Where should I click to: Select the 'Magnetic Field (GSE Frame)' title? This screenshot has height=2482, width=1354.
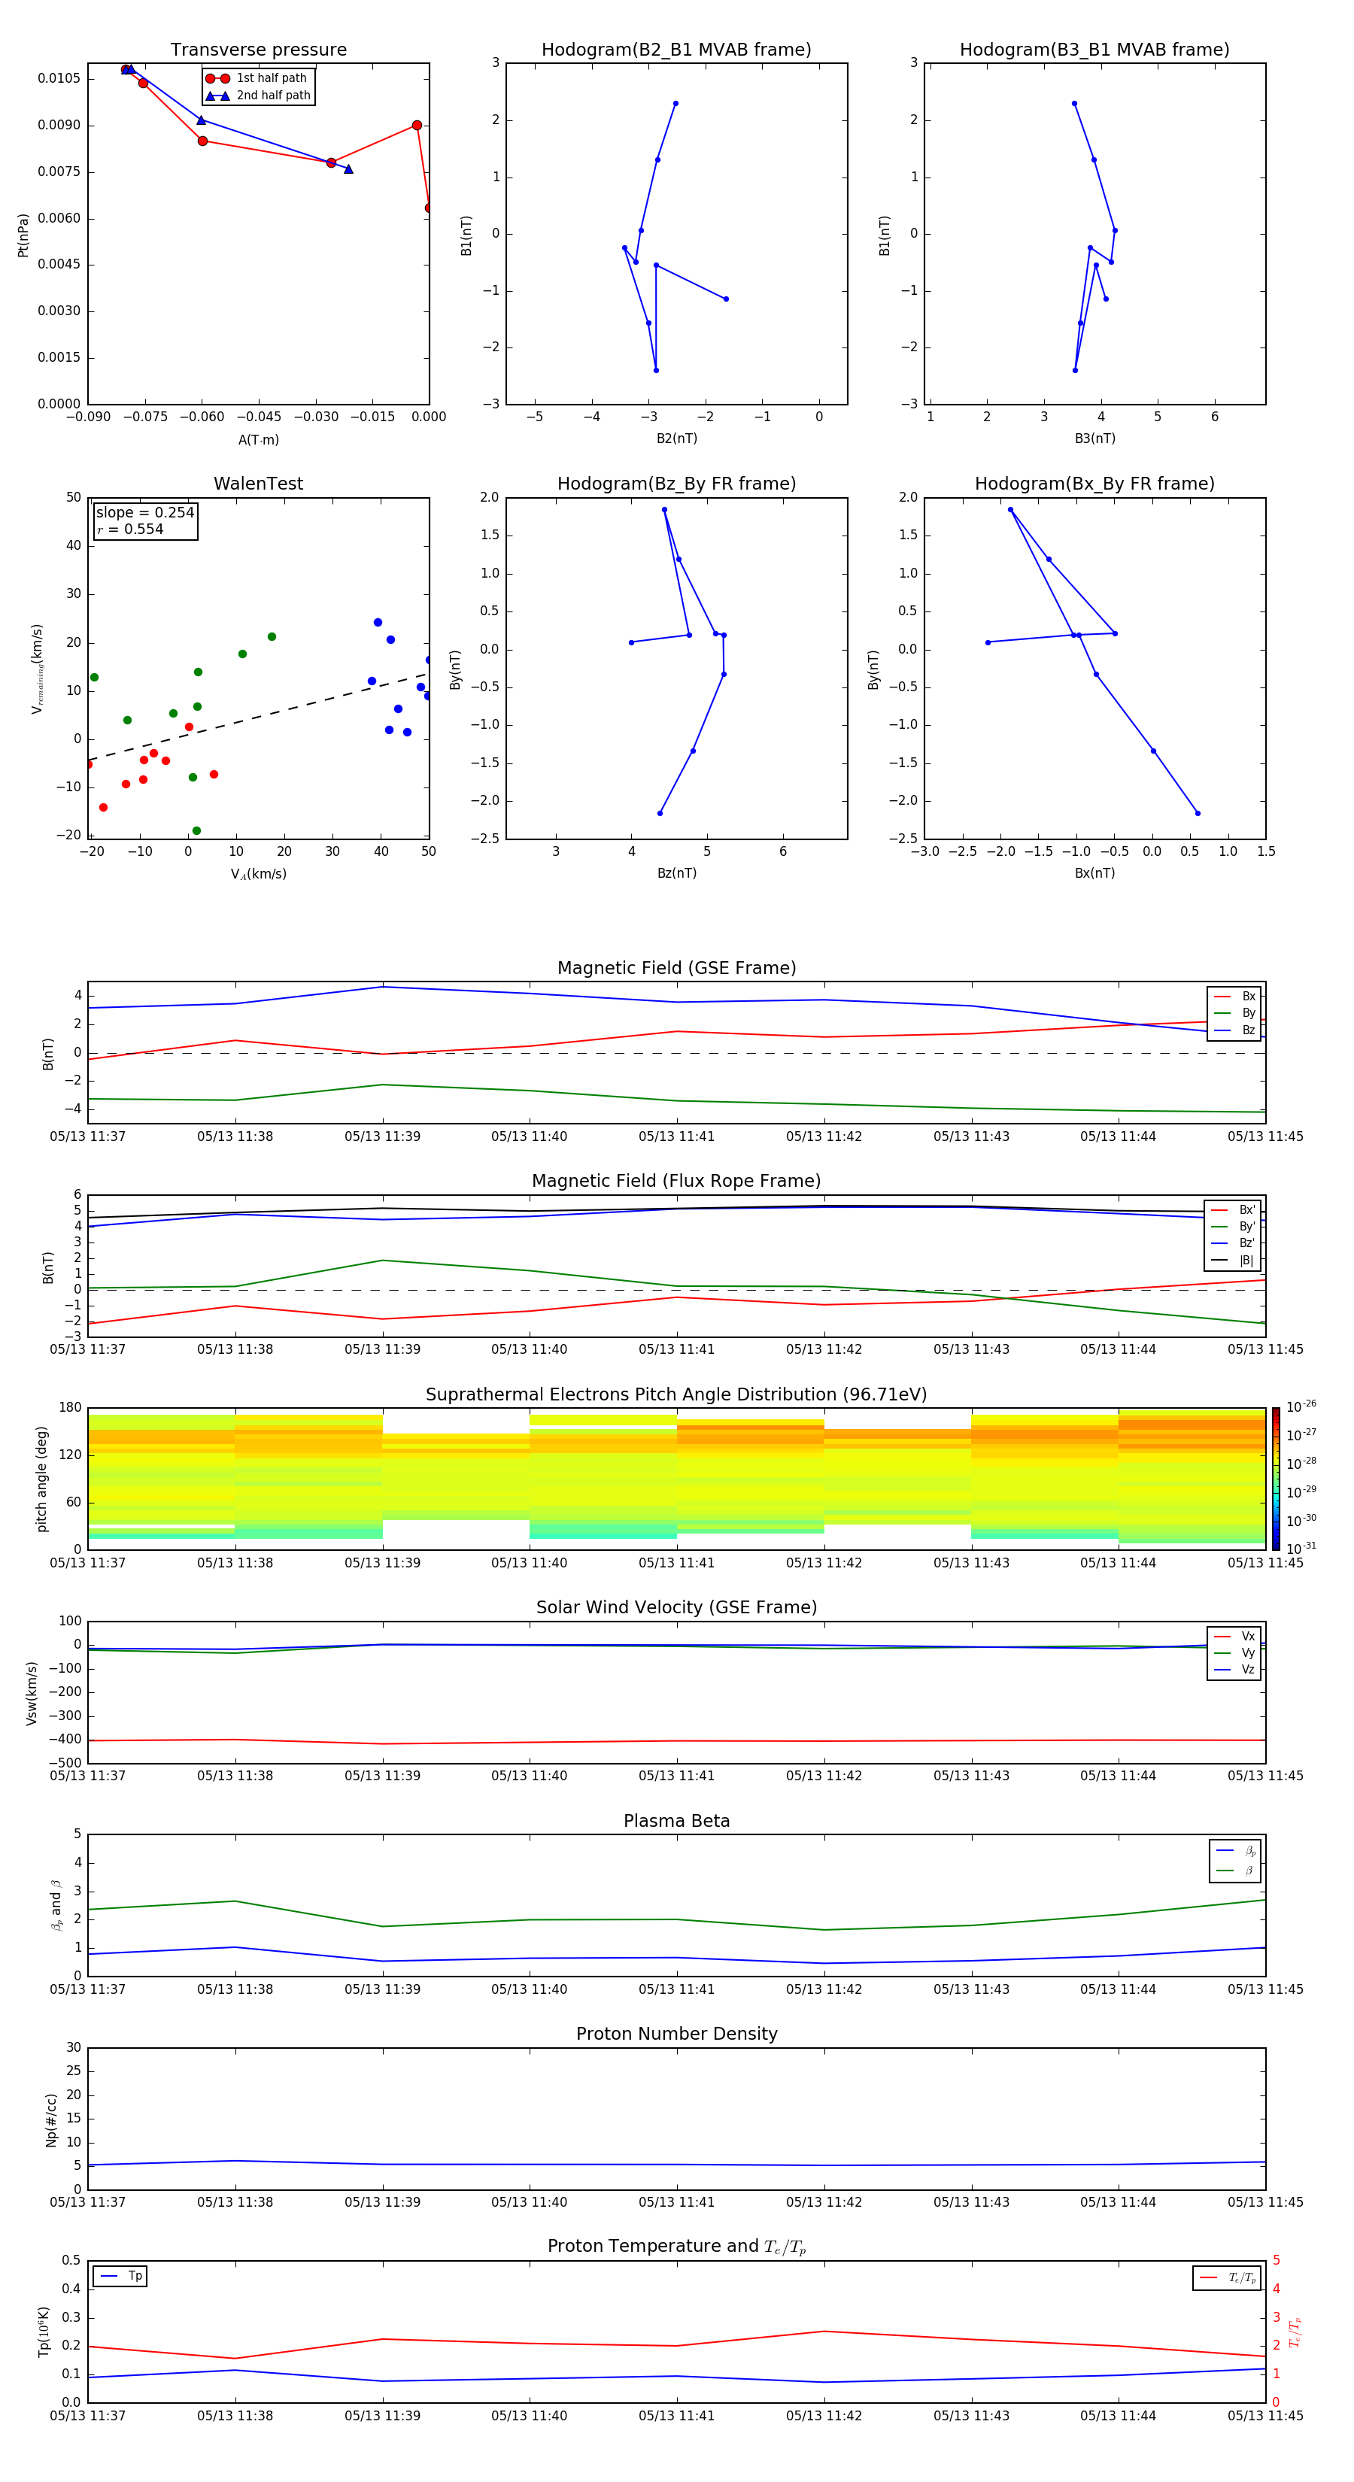pos(676,968)
